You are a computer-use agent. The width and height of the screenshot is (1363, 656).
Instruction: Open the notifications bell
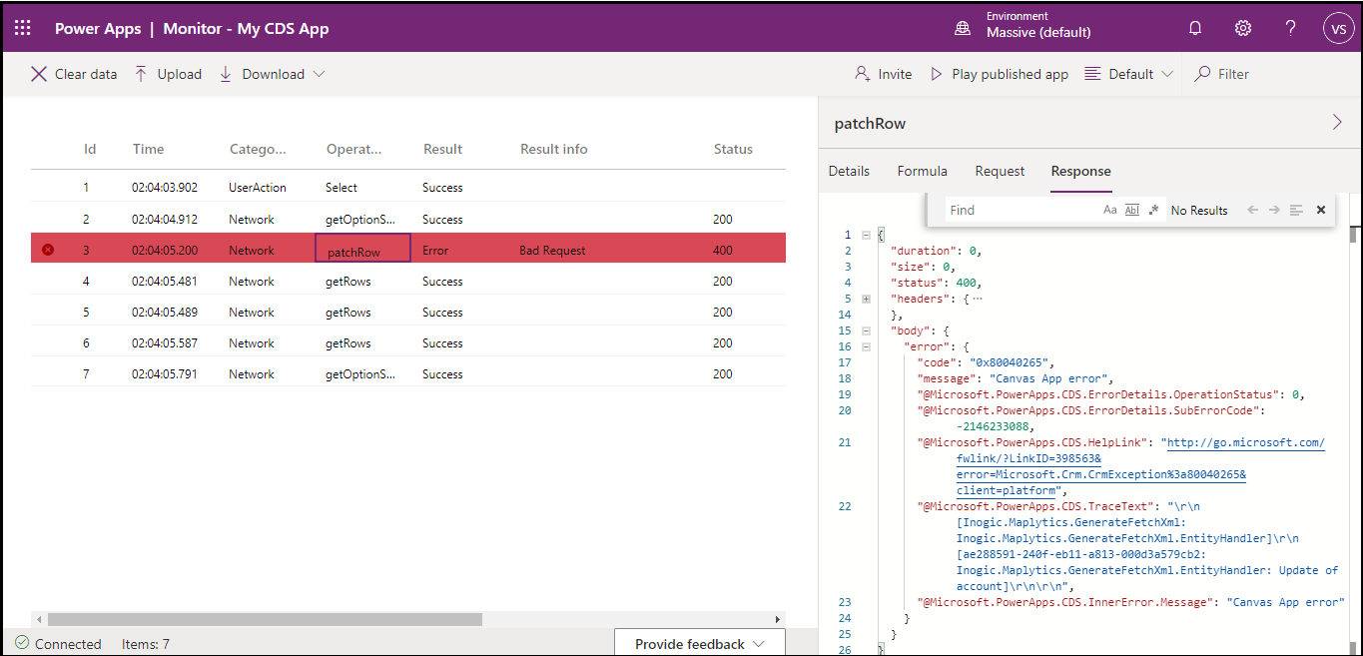[1195, 28]
